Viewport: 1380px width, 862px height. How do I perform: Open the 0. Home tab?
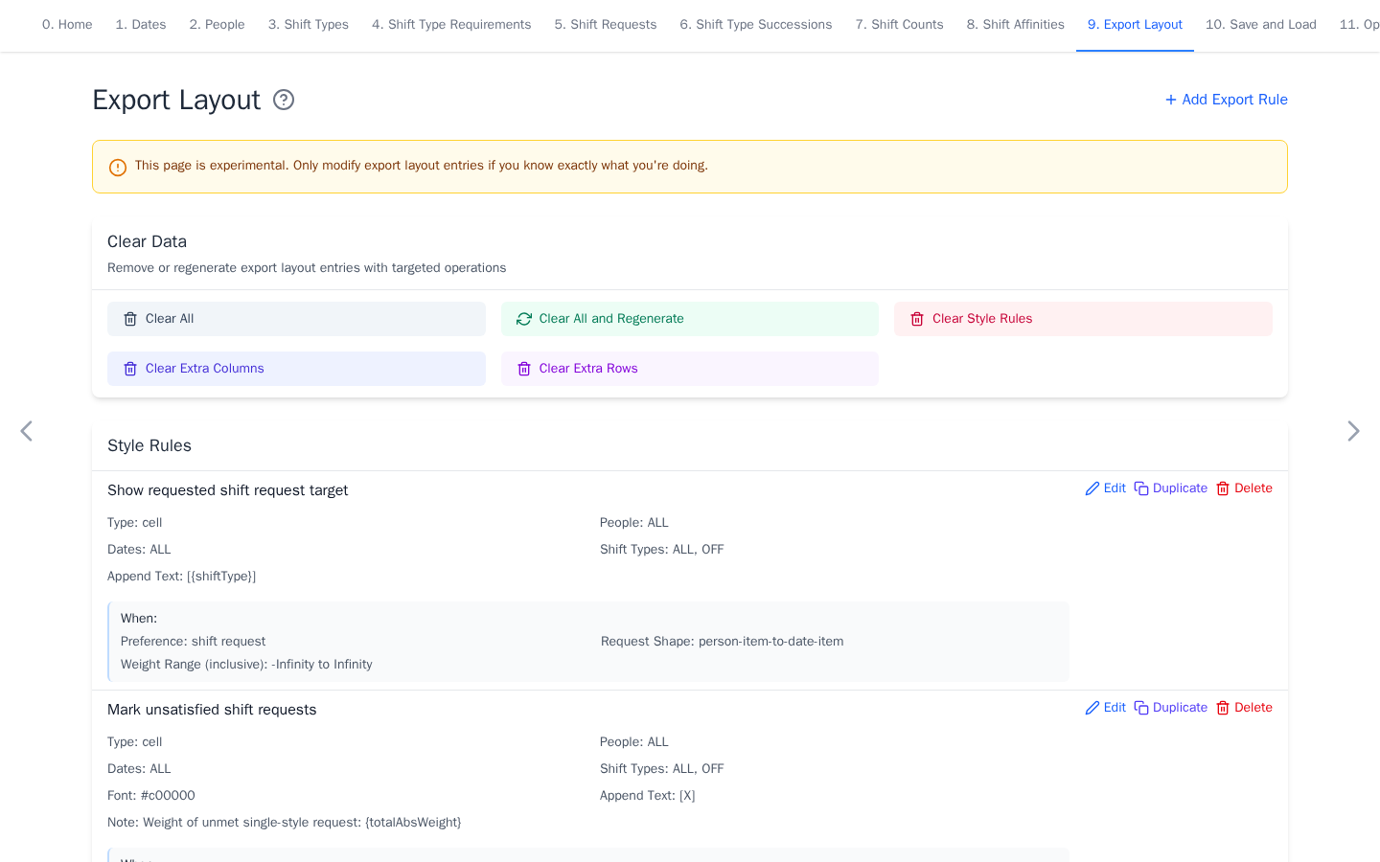(67, 25)
